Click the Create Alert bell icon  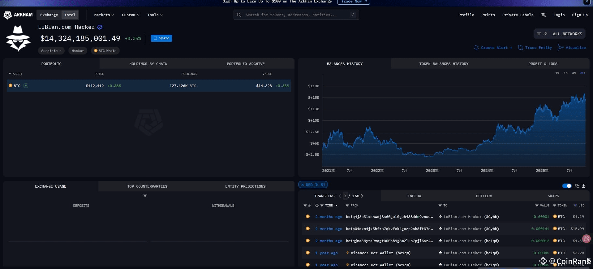click(476, 48)
